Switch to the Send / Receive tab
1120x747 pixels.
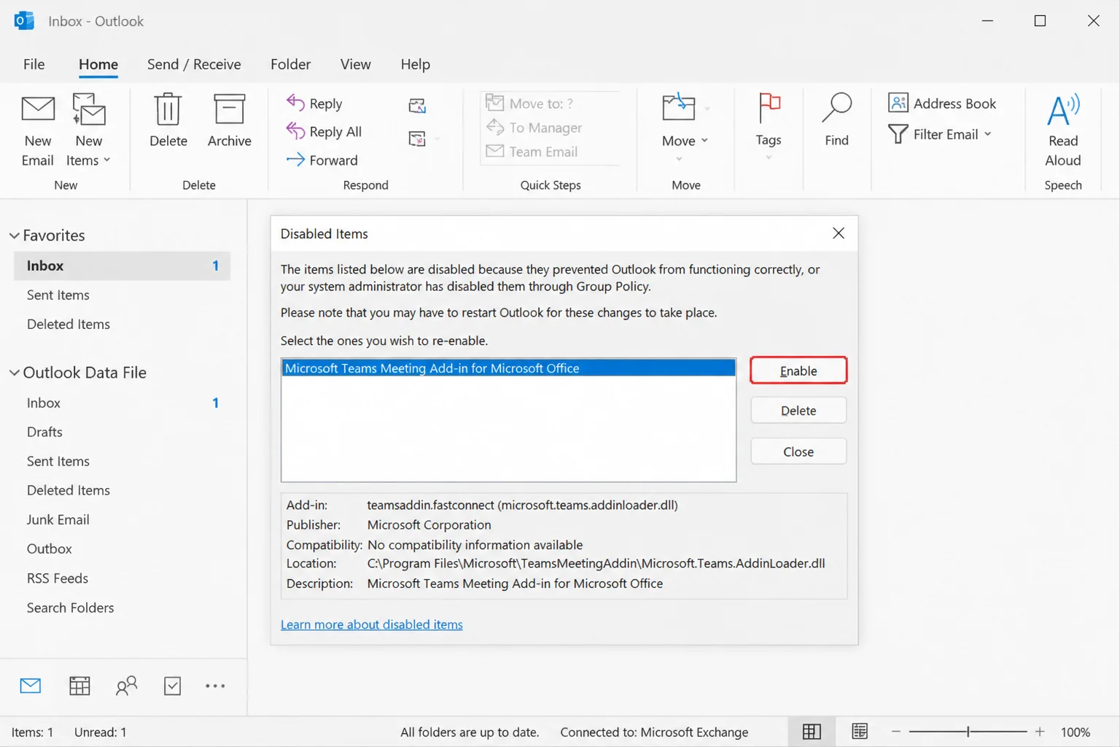coord(194,64)
